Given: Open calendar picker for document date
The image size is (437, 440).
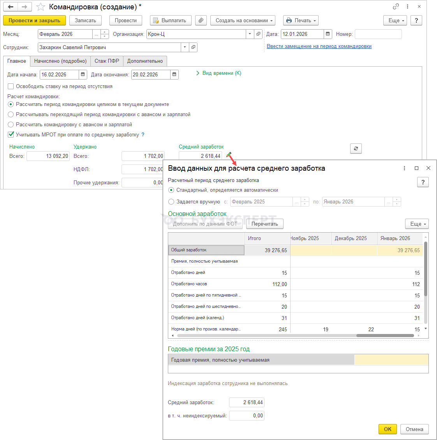Looking at the screenshot, I should pos(328,34).
